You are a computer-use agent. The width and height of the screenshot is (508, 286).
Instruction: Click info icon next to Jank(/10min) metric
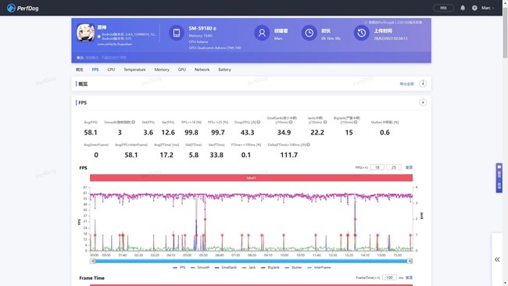[325, 122]
